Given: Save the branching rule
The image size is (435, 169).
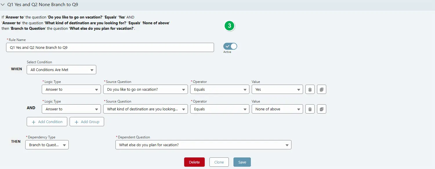Looking at the screenshot, I should pos(242,162).
